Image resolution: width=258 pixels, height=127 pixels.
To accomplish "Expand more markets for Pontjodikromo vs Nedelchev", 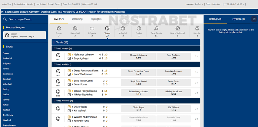I will point(197,93).
